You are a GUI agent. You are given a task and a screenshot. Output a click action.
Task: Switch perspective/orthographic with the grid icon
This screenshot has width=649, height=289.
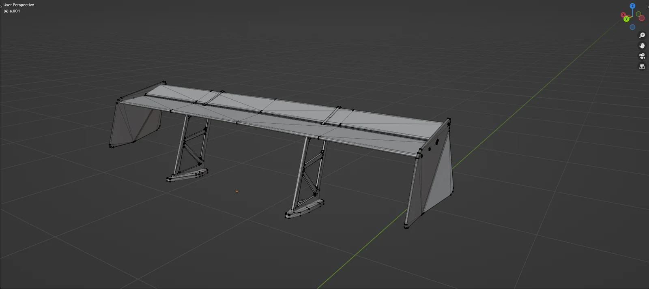pyautogui.click(x=642, y=66)
